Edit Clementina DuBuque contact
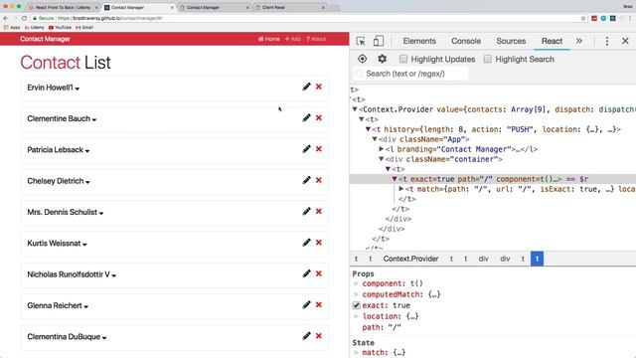The height and width of the screenshot is (358, 636). (x=306, y=336)
